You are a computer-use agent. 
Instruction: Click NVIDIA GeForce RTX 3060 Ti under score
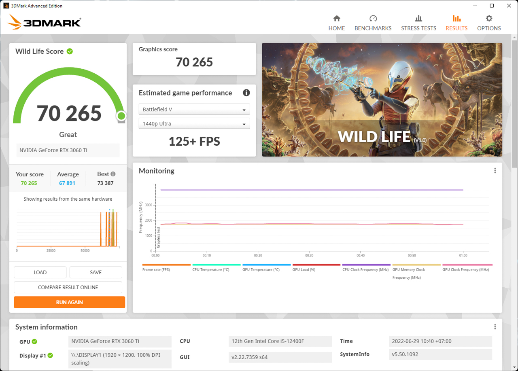(x=68, y=150)
